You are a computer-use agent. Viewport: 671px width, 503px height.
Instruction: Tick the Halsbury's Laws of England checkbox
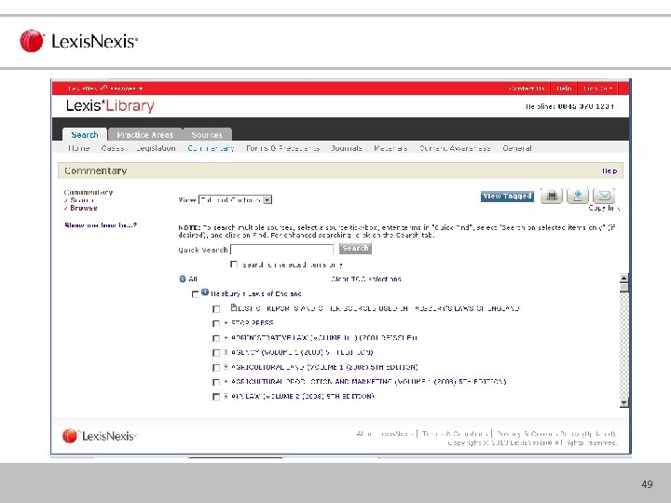(x=195, y=294)
